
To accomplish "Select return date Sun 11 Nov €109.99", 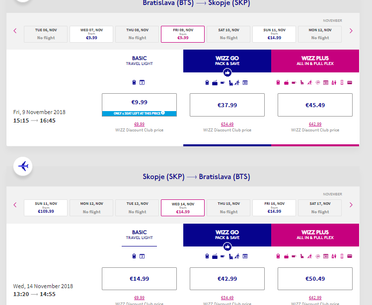I will (46, 207).
